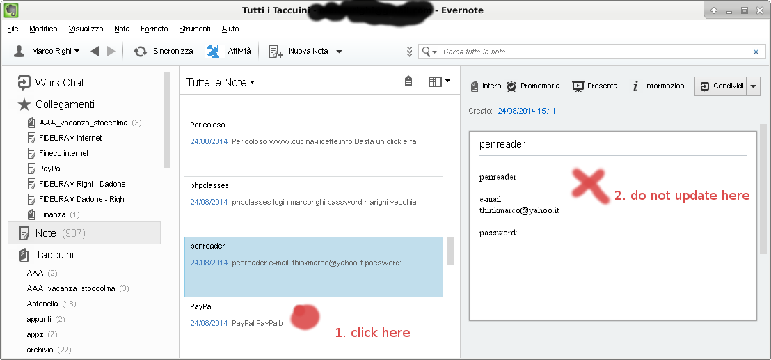Click the note editor vertical scrollbar
771x360 pixels.
[763, 189]
